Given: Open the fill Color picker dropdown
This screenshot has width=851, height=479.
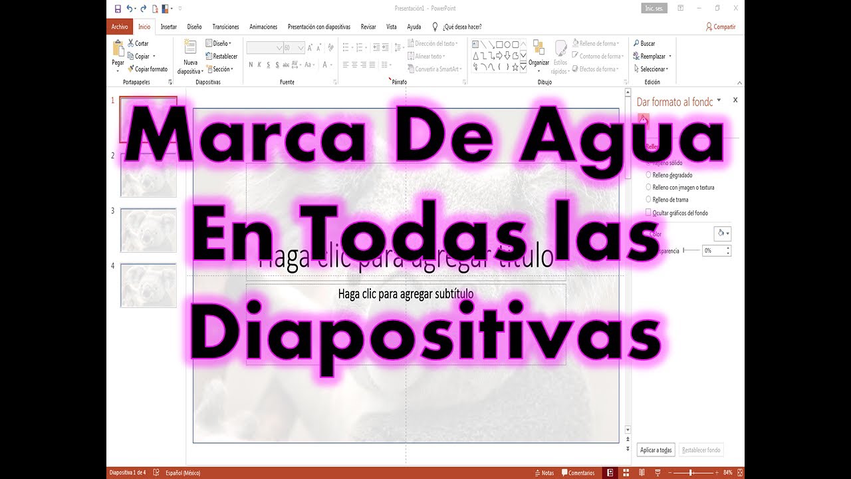Looking at the screenshot, I should click(x=722, y=234).
